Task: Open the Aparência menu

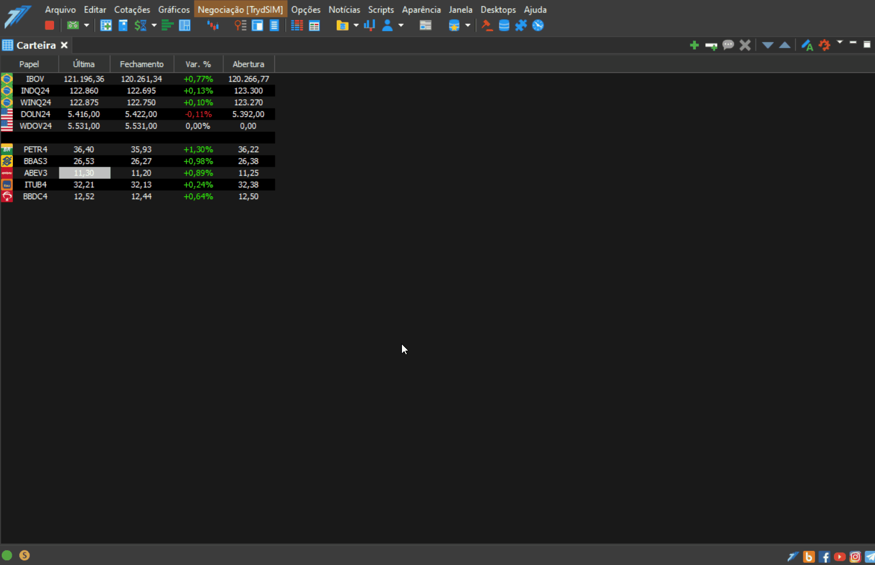Action: pos(421,9)
